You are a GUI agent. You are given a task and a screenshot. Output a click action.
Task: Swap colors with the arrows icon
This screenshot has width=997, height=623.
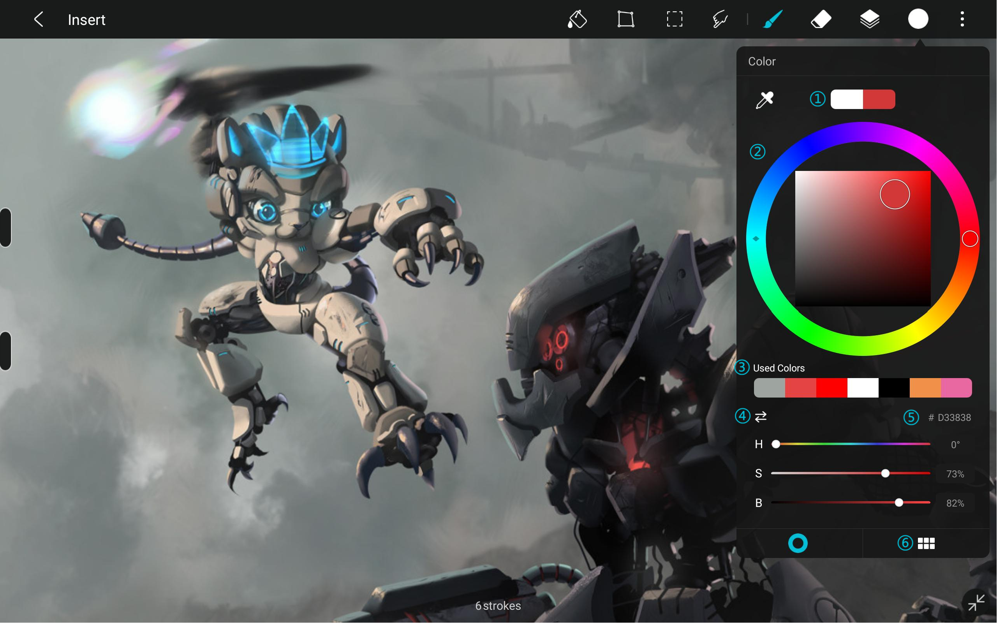pyautogui.click(x=761, y=417)
